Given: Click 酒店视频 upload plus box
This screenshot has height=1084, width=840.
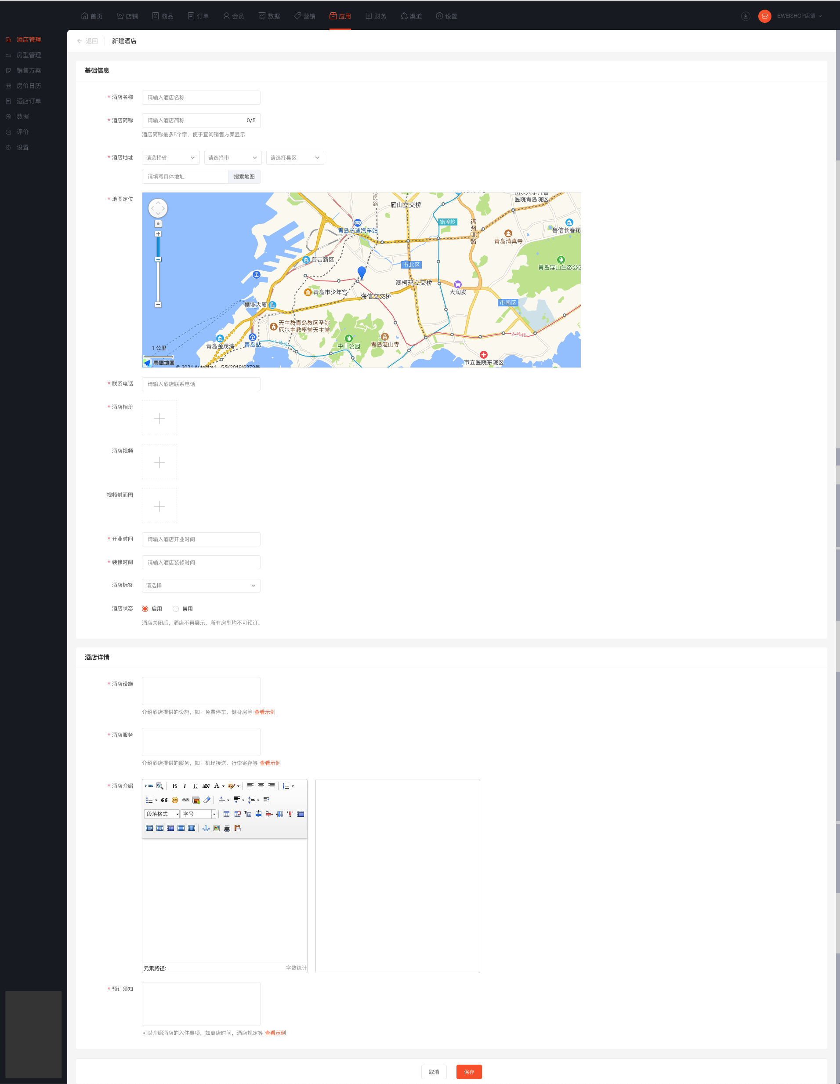Looking at the screenshot, I should pyautogui.click(x=159, y=462).
